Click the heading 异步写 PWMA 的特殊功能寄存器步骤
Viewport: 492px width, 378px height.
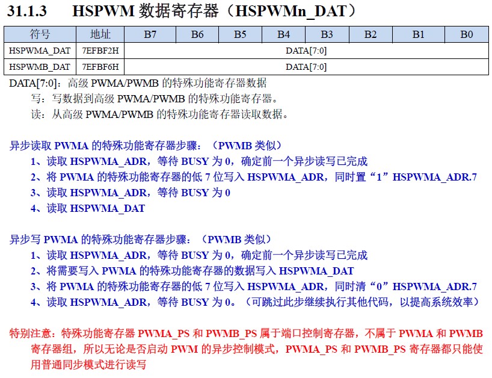tap(140, 240)
